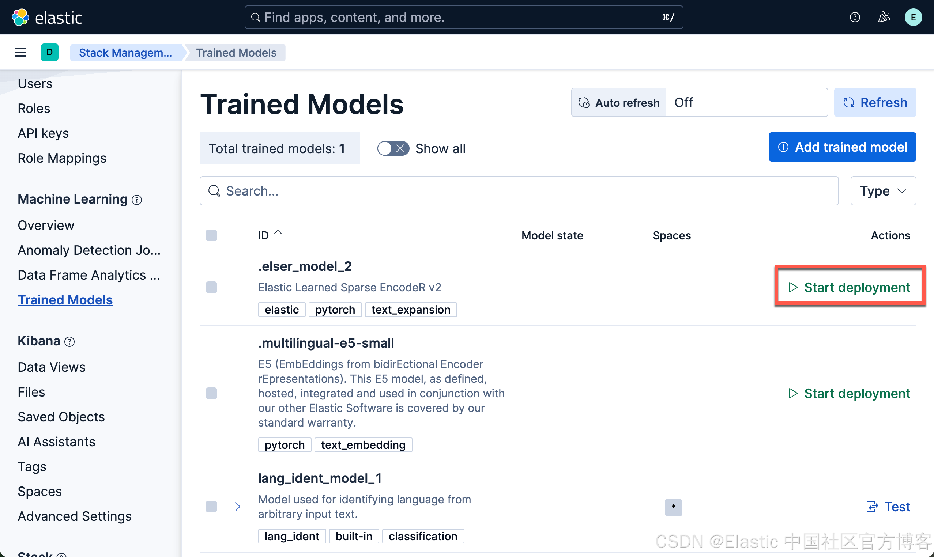Click Kibana section help icon

[69, 342]
